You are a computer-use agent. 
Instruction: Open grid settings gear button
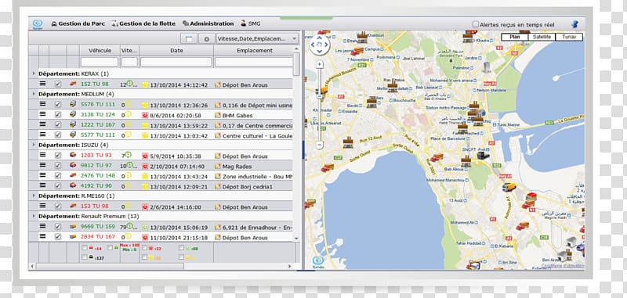(x=206, y=38)
